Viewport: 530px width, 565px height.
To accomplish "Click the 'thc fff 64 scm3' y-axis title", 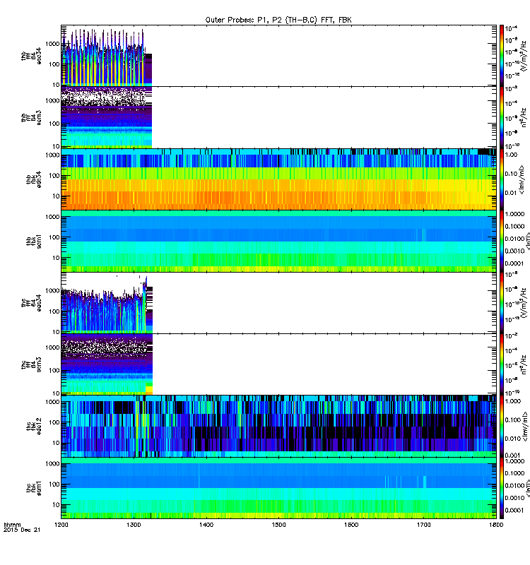I will [x=31, y=364].
